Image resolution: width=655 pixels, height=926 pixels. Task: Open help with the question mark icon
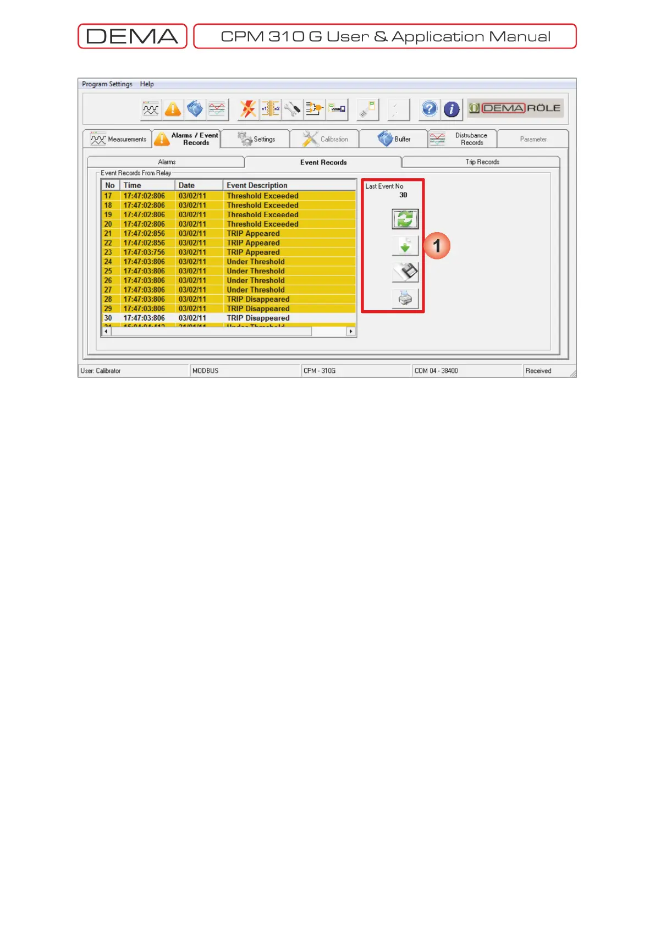pyautogui.click(x=430, y=109)
